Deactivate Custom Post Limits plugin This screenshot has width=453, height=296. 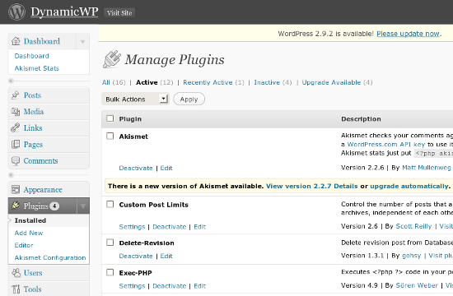(x=170, y=227)
